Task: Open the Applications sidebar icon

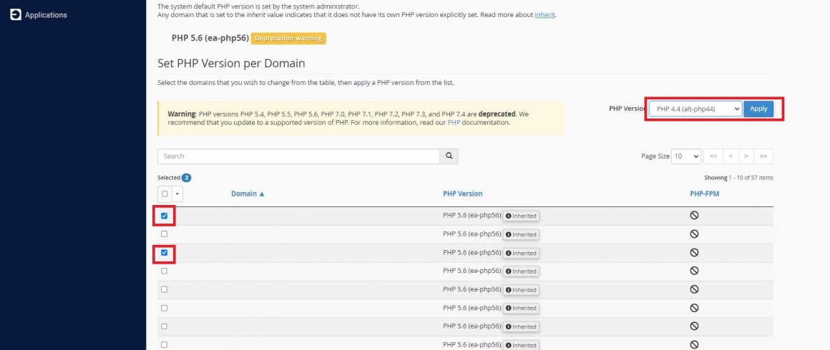Action: [x=16, y=15]
